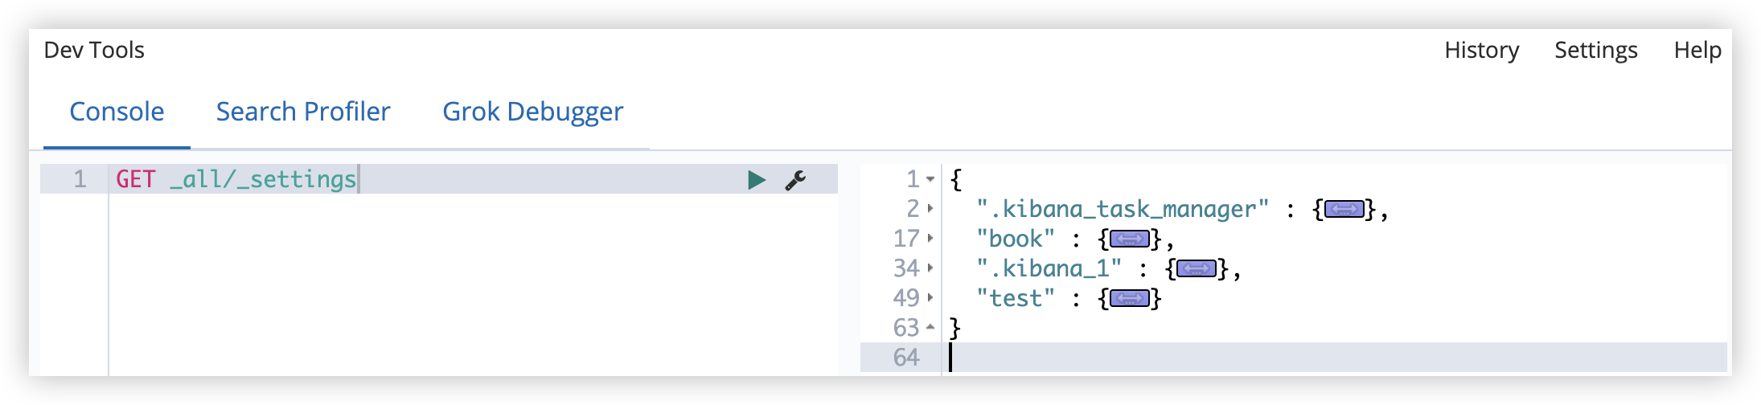Select the Console tab
The height and width of the screenshot is (405, 1761).
117,112
